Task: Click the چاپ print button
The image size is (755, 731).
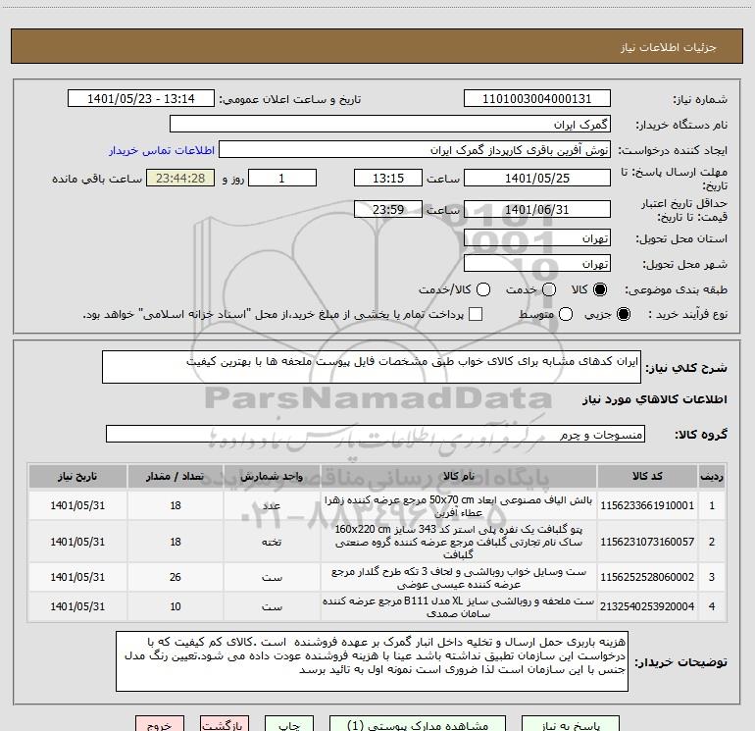Action: (x=289, y=724)
